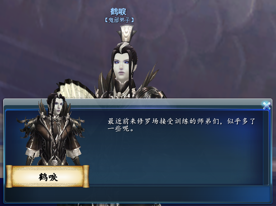This screenshot has height=206, width=276.
Task: Click the dialogue box vertical scrollbar track
Action: coord(266,148)
